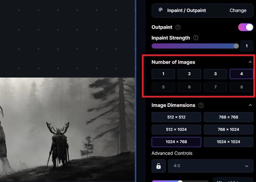
Task: Pick the 512 × 1024 dimension preset
Action: pos(176,130)
